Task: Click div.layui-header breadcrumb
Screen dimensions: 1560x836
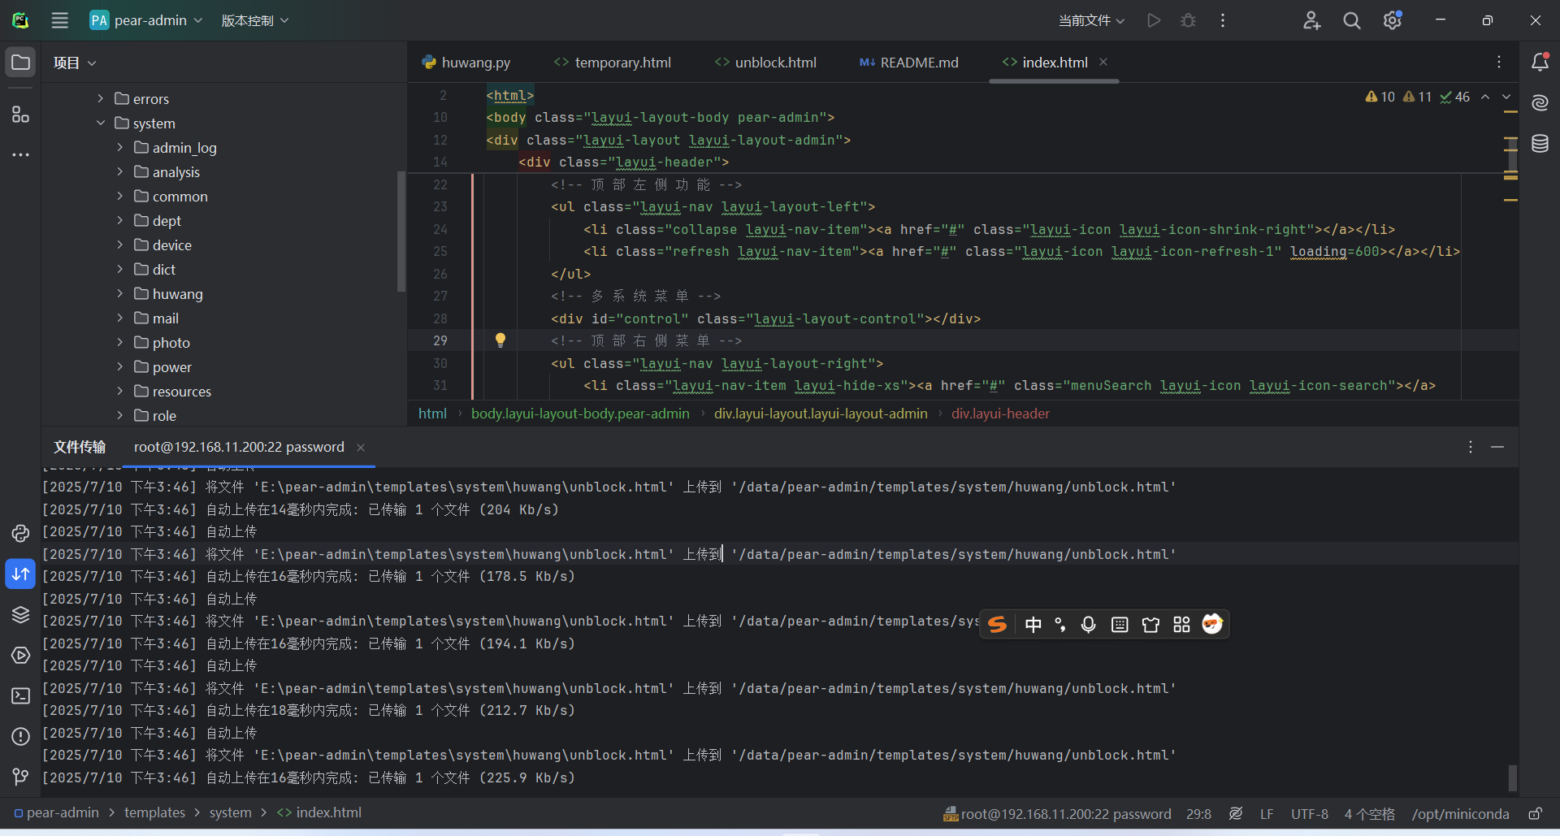Action: 1000,414
